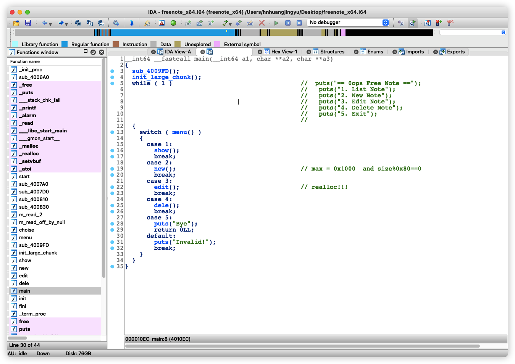
Task: Jump forward with the right arrow icon
Action: pyautogui.click(x=61, y=23)
